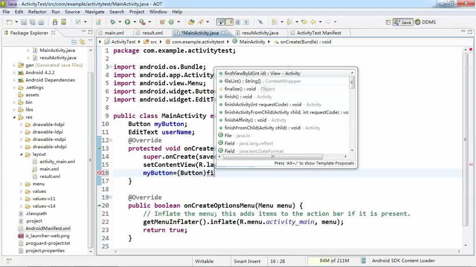The width and height of the screenshot is (476, 267).
Task: Click the Last Edit Location icon
Action: pyautogui.click(x=304, y=22)
